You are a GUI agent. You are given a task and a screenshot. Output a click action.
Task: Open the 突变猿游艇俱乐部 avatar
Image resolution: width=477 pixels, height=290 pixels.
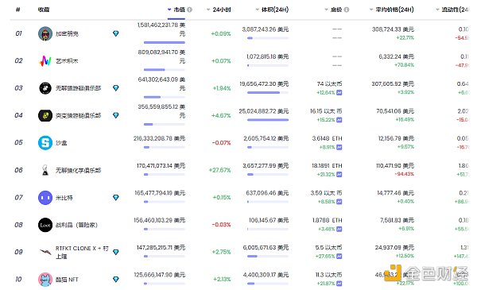pos(45,115)
